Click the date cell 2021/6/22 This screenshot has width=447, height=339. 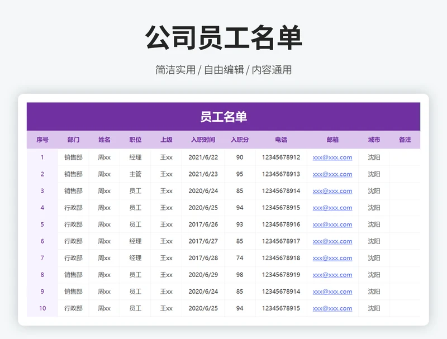pos(203,157)
